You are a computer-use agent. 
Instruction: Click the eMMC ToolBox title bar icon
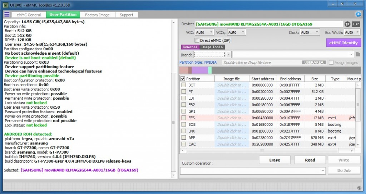(x=5, y=5)
